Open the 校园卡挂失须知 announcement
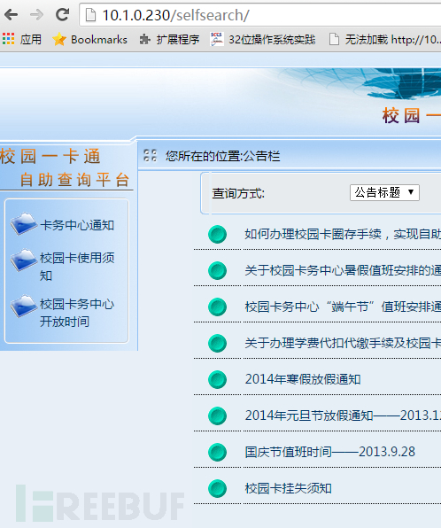441x528 pixels. 288,488
